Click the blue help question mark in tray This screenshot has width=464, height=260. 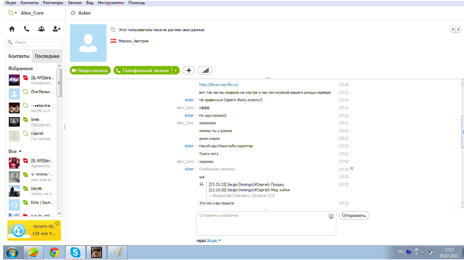(409, 252)
